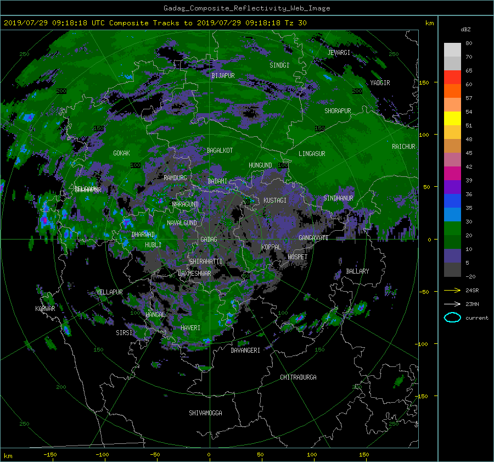Click the DHARWAD city label
Image resolution: width=494 pixels, height=462 pixels.
coord(143,235)
